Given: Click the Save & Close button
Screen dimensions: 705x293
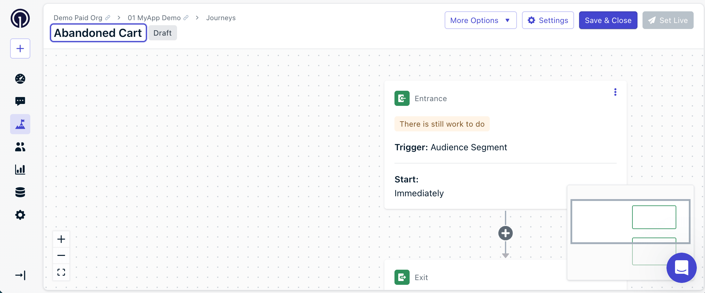Looking at the screenshot, I should click(608, 20).
